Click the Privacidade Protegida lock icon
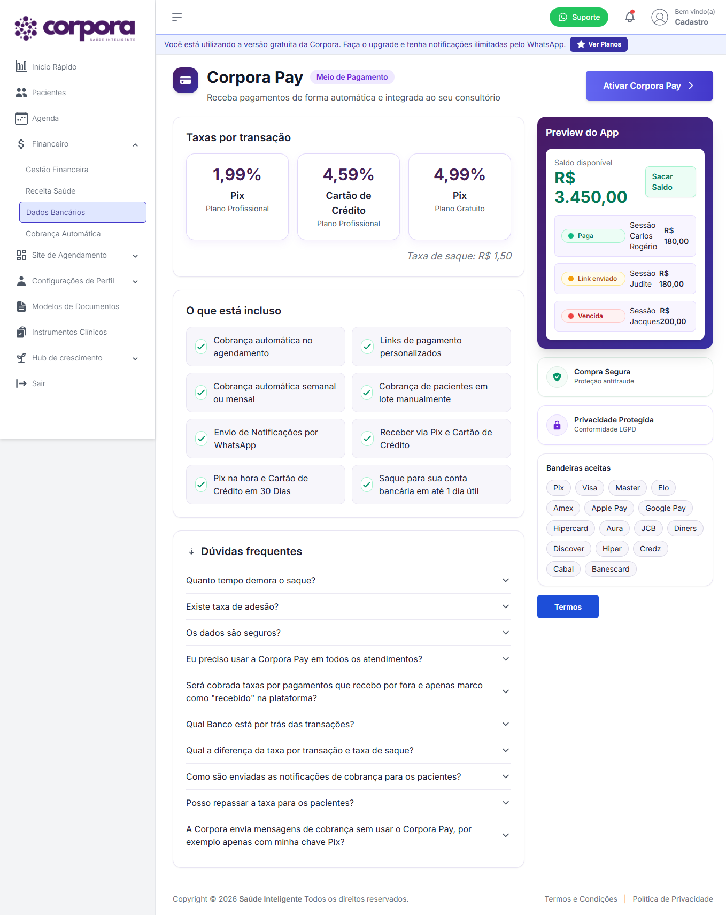 557,425
